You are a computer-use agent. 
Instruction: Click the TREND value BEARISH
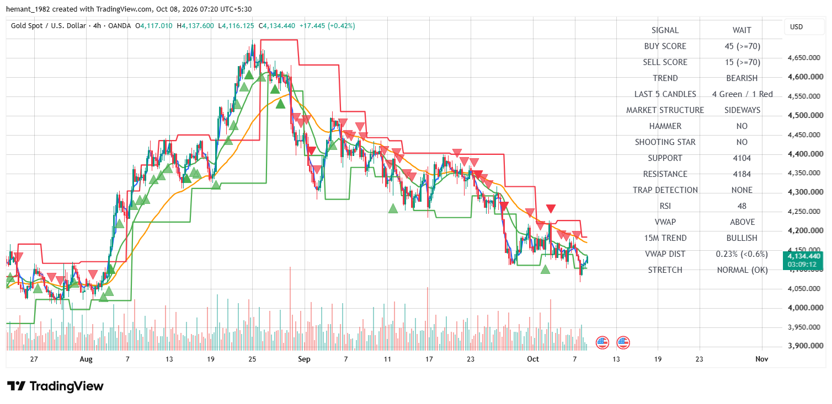742,78
